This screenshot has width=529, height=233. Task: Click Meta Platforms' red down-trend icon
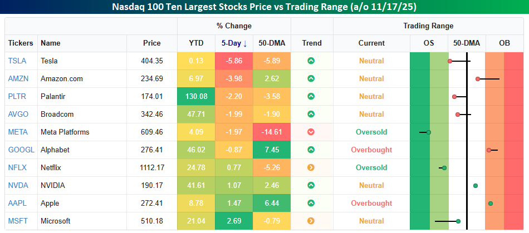point(311,132)
